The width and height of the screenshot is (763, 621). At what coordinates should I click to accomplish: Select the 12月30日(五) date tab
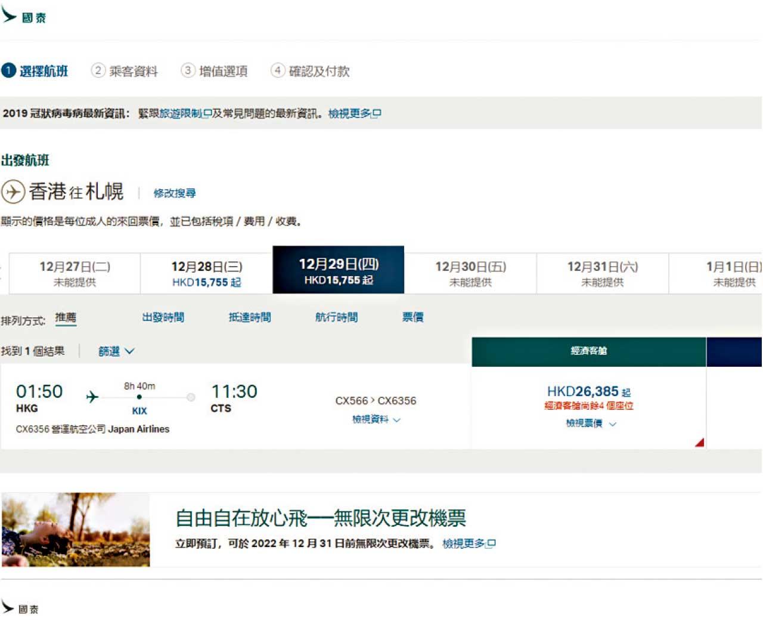[470, 273]
